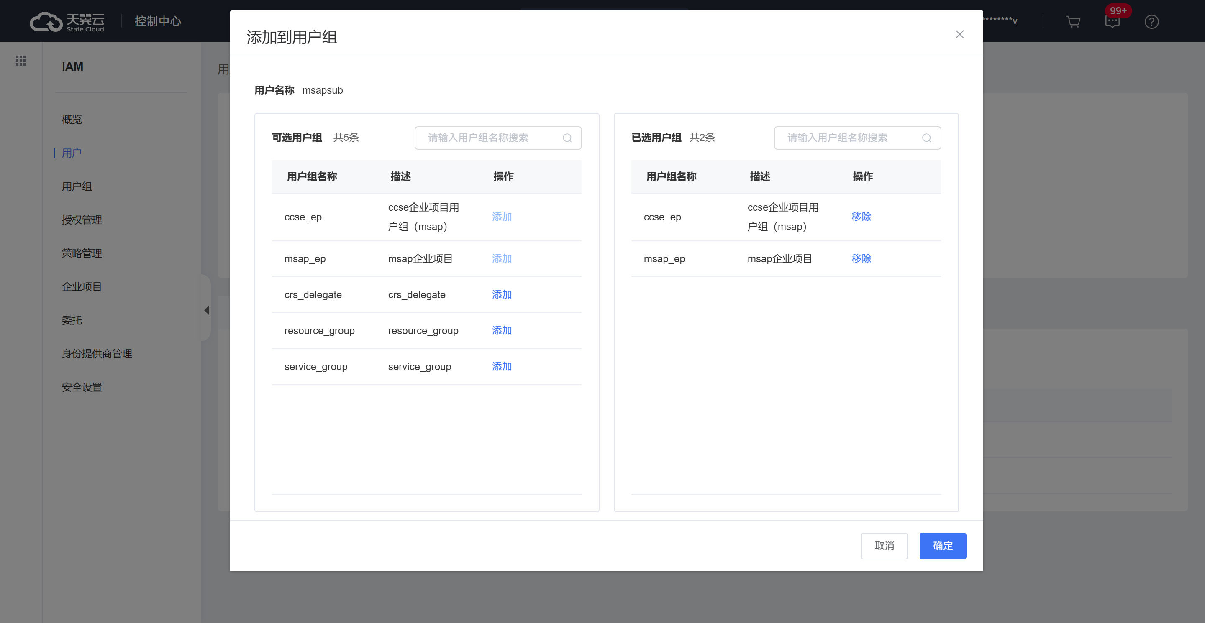
Task: Add the resource_group group
Action: pos(502,330)
